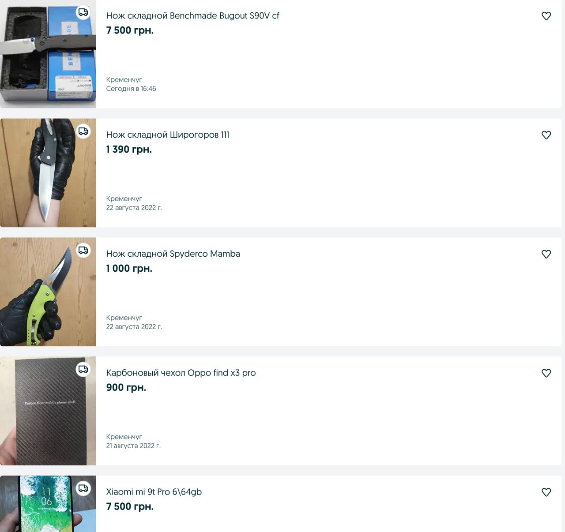
Task: View green-handled Spyderco Mamba photo
Action: click(48, 292)
